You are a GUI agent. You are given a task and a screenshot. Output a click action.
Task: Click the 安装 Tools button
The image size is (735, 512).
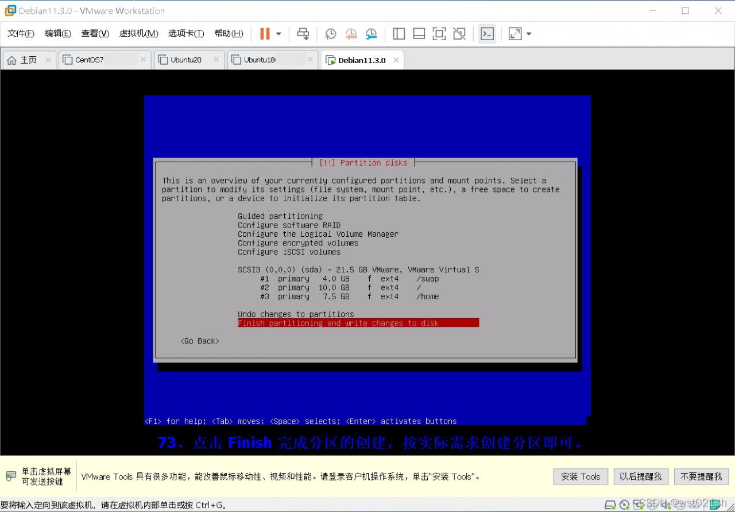pyautogui.click(x=581, y=476)
